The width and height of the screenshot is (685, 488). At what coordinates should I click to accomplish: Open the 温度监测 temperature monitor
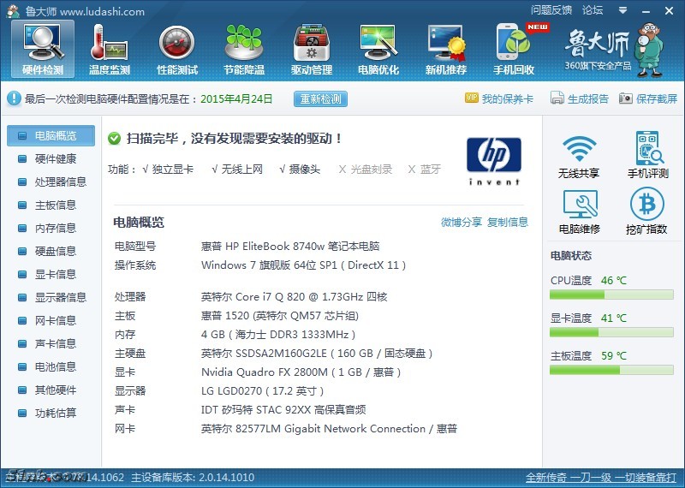pyautogui.click(x=110, y=48)
